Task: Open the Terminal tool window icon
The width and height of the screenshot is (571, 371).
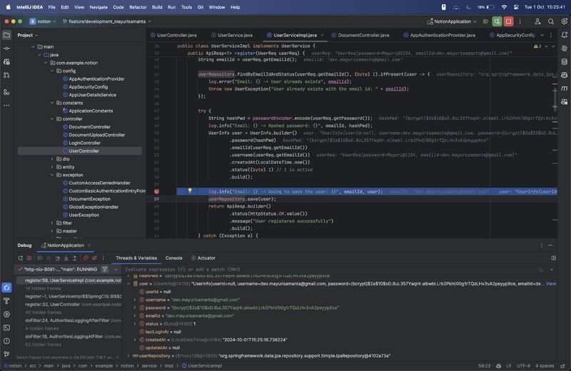Action: pyautogui.click(x=6, y=327)
